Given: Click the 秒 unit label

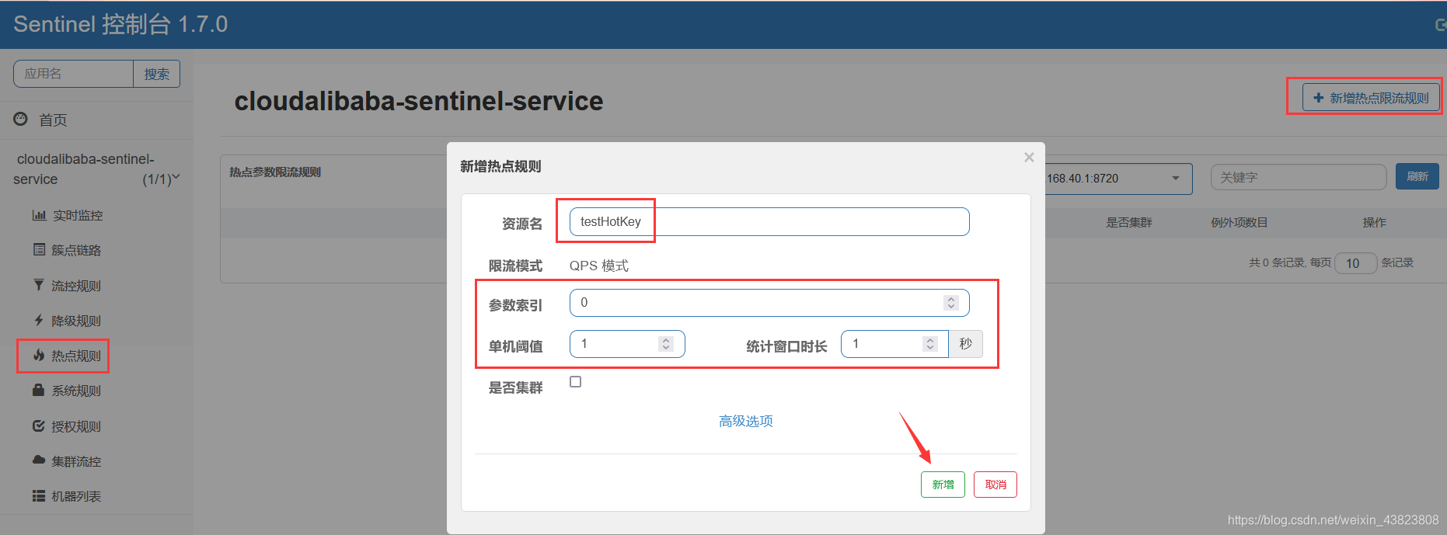Looking at the screenshot, I should click(x=966, y=344).
